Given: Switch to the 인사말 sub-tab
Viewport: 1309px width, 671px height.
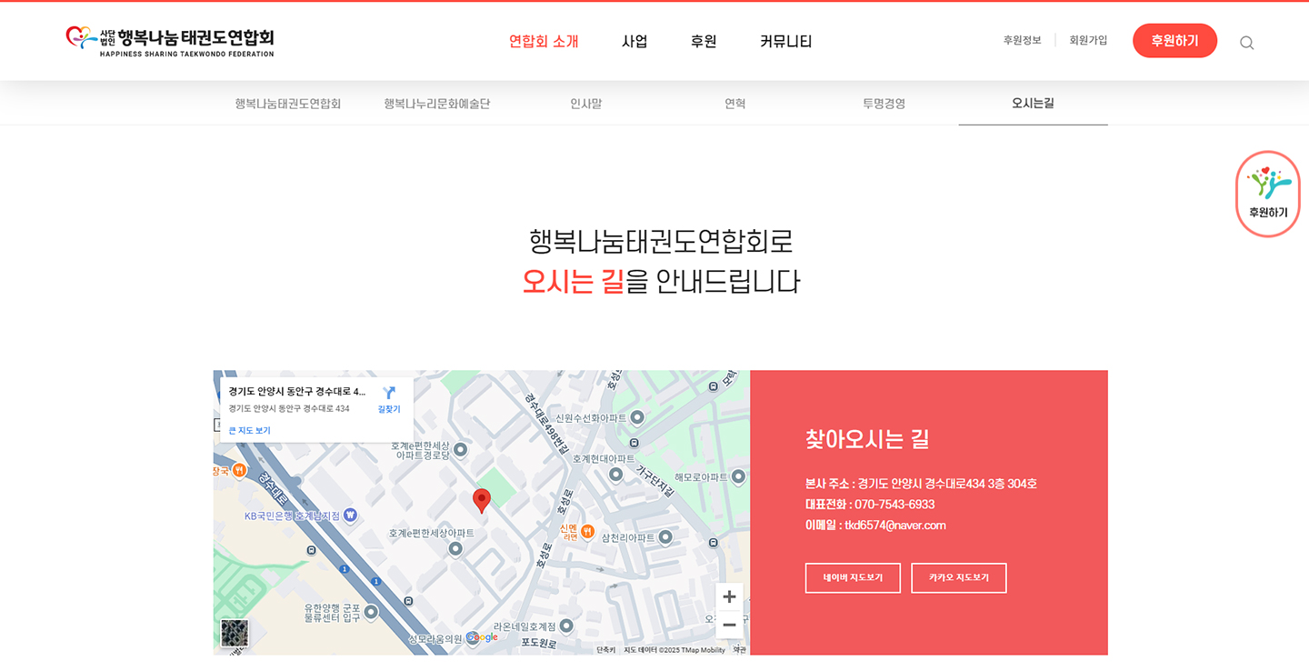Looking at the screenshot, I should [585, 104].
